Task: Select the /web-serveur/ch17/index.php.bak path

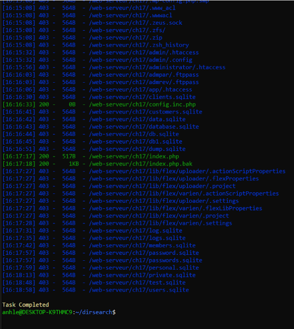Action: point(141,164)
